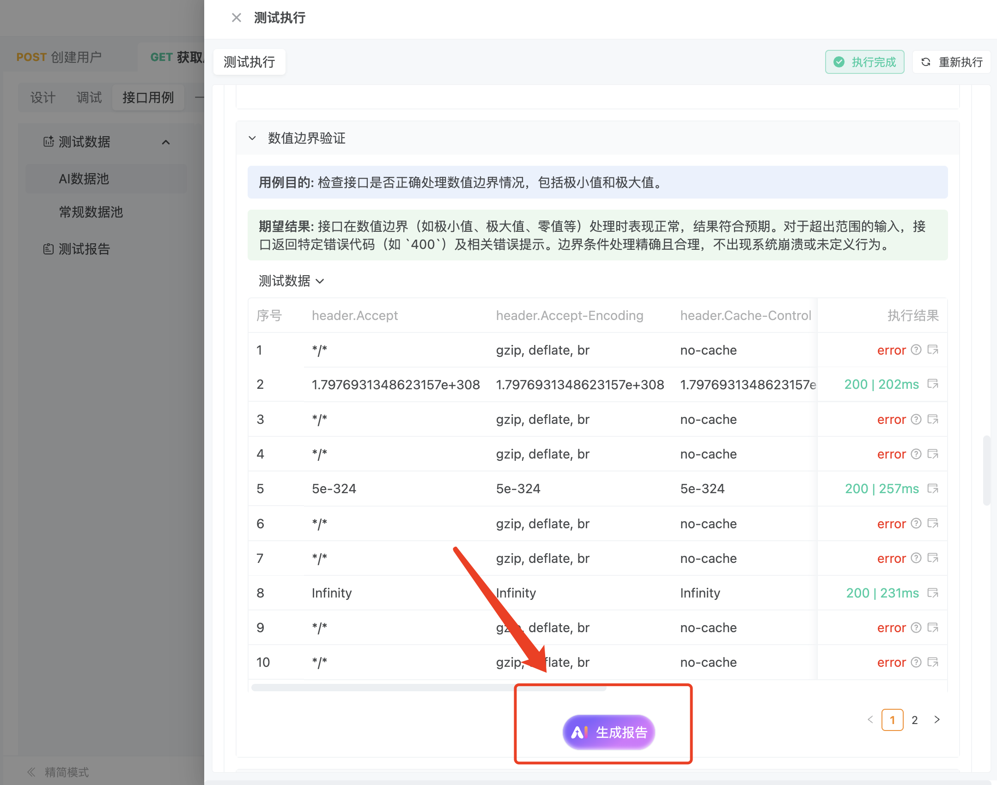Click the 执行完成 status badge
This screenshot has height=785, width=997.
(x=864, y=62)
